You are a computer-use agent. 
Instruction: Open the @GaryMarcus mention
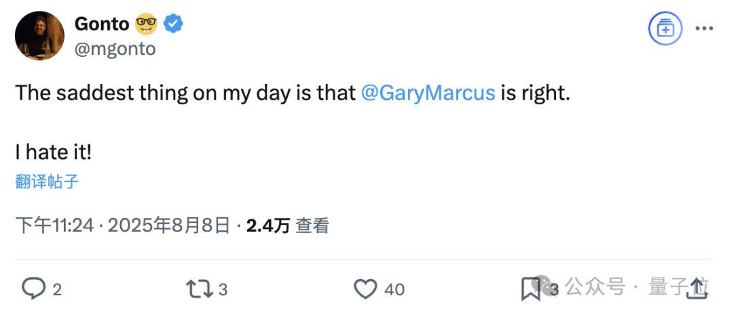pos(428,93)
